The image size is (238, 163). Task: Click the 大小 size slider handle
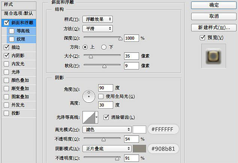(91, 56)
